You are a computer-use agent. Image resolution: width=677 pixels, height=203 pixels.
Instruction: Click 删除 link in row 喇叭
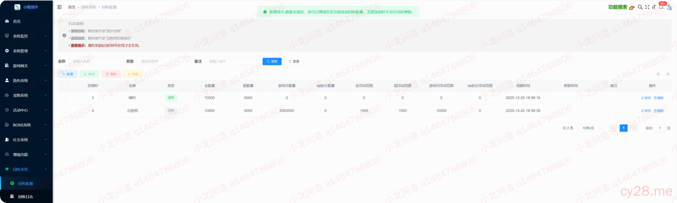tap(659, 98)
